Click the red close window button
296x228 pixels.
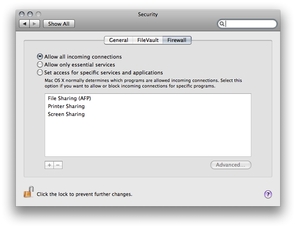(x=22, y=14)
